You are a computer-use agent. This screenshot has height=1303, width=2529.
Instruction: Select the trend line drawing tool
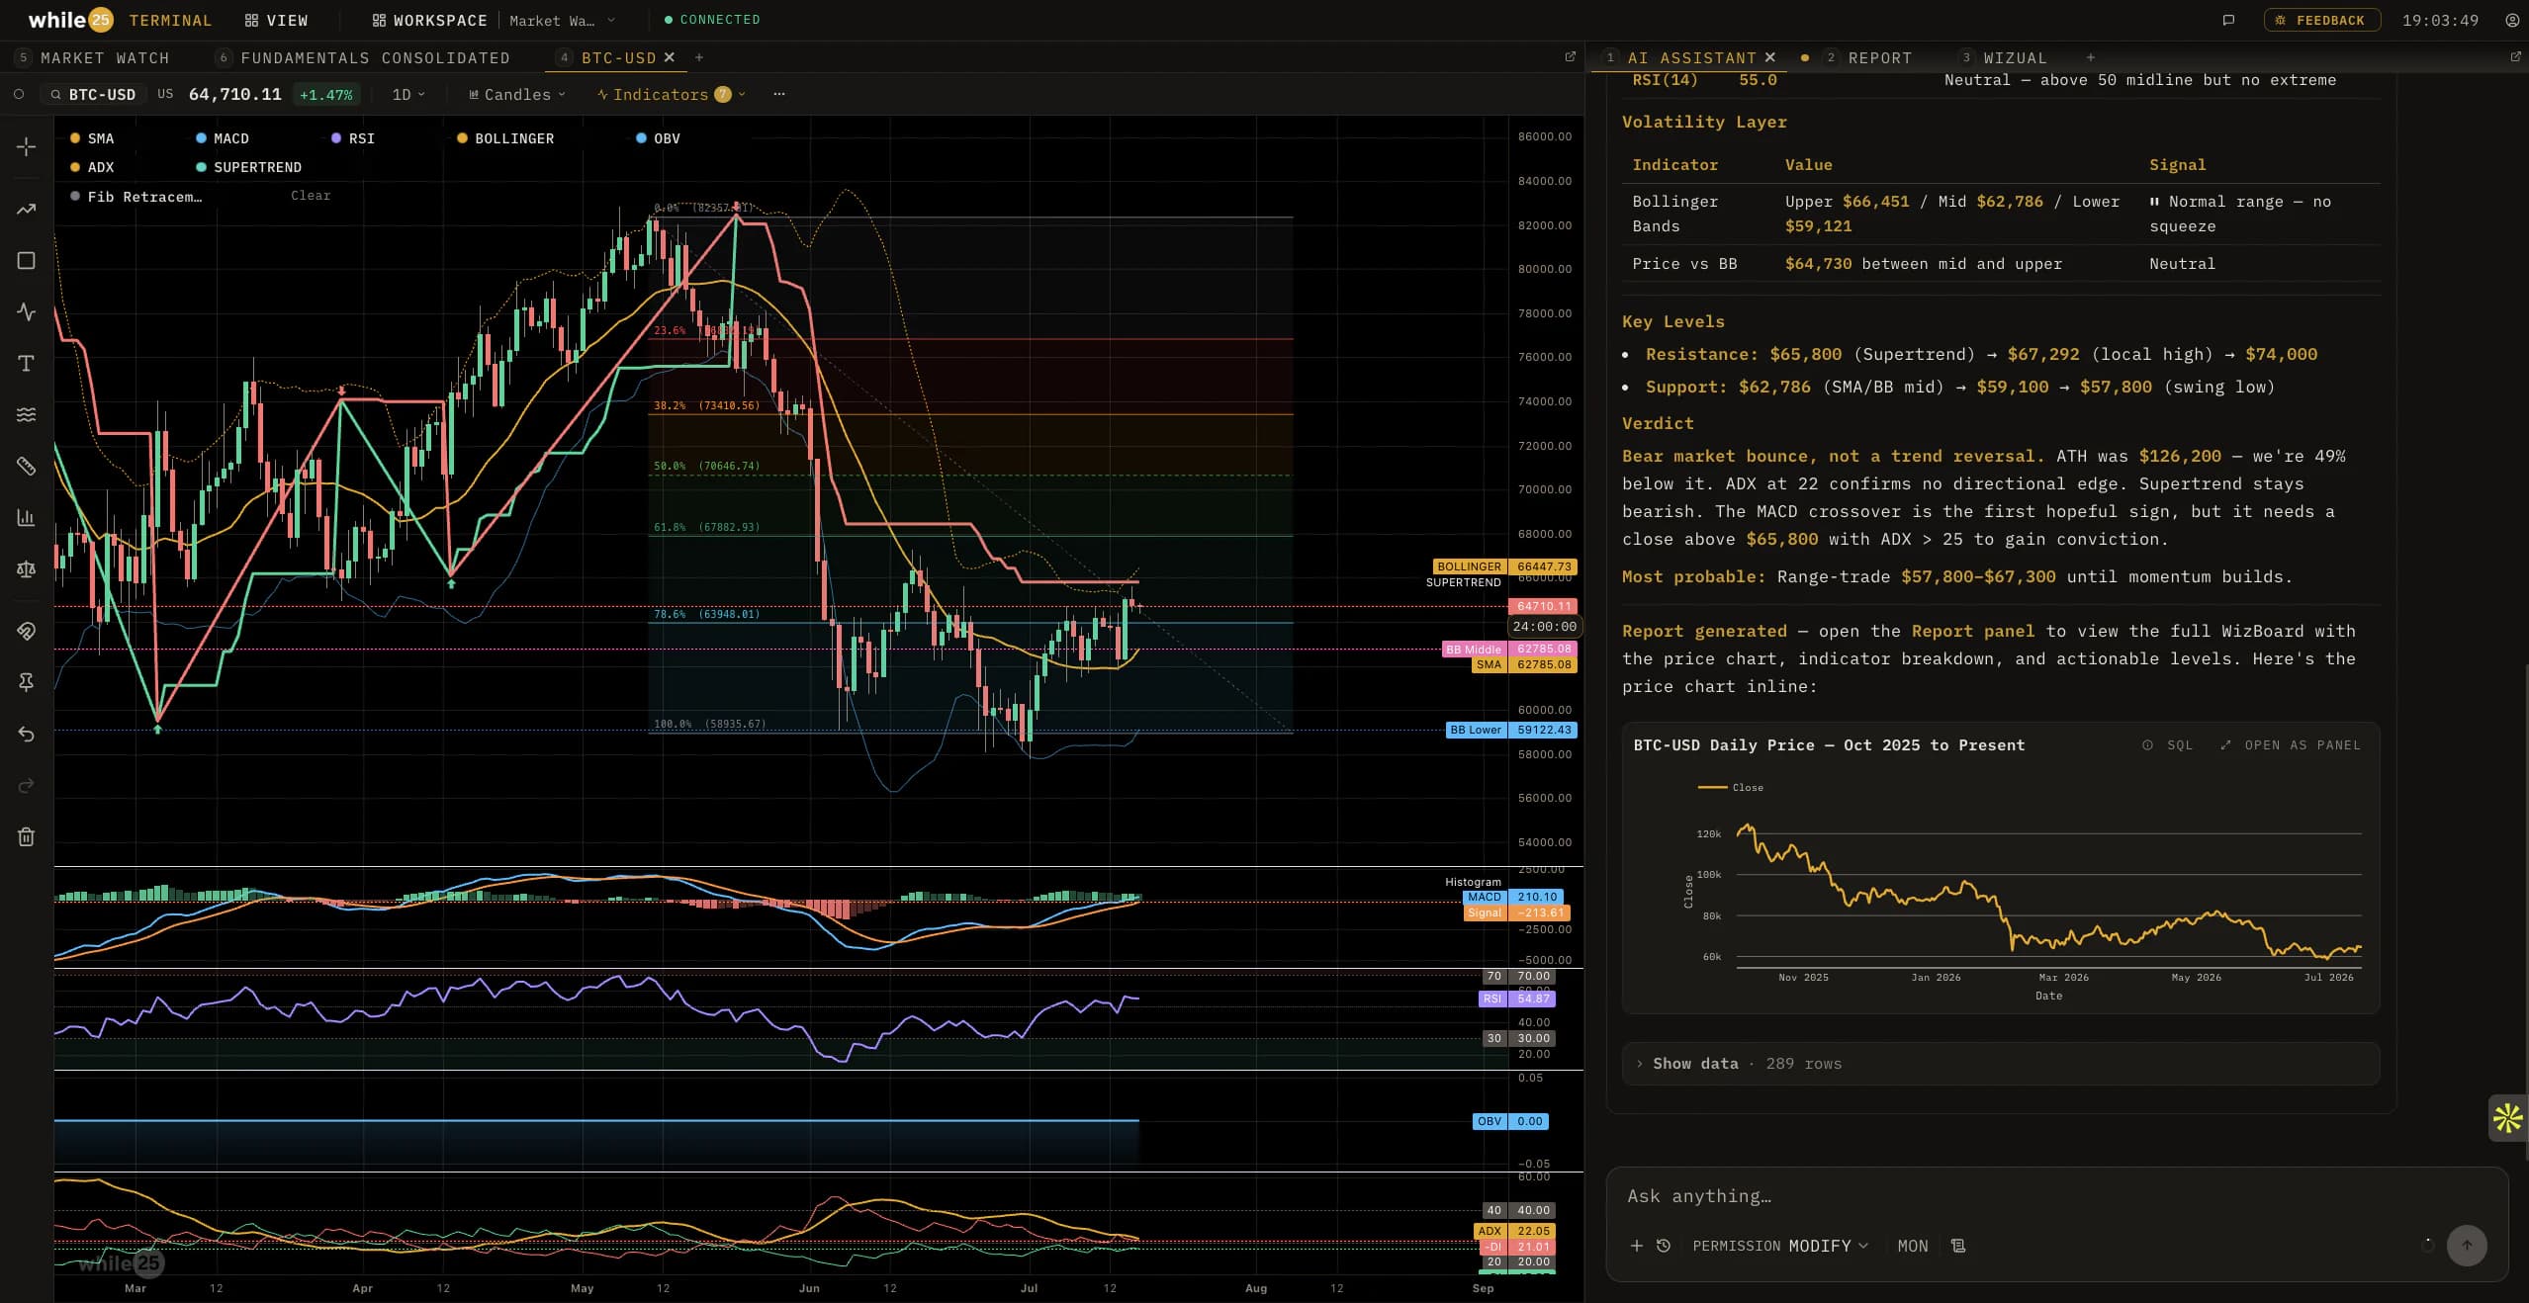(27, 209)
